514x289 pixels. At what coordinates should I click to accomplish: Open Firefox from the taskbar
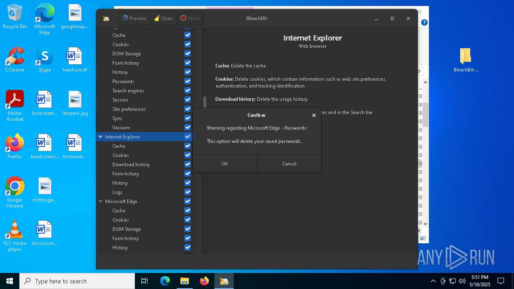(204, 281)
